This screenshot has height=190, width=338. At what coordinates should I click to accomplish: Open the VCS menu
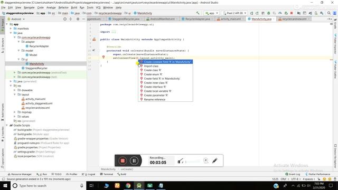coord(98,7)
